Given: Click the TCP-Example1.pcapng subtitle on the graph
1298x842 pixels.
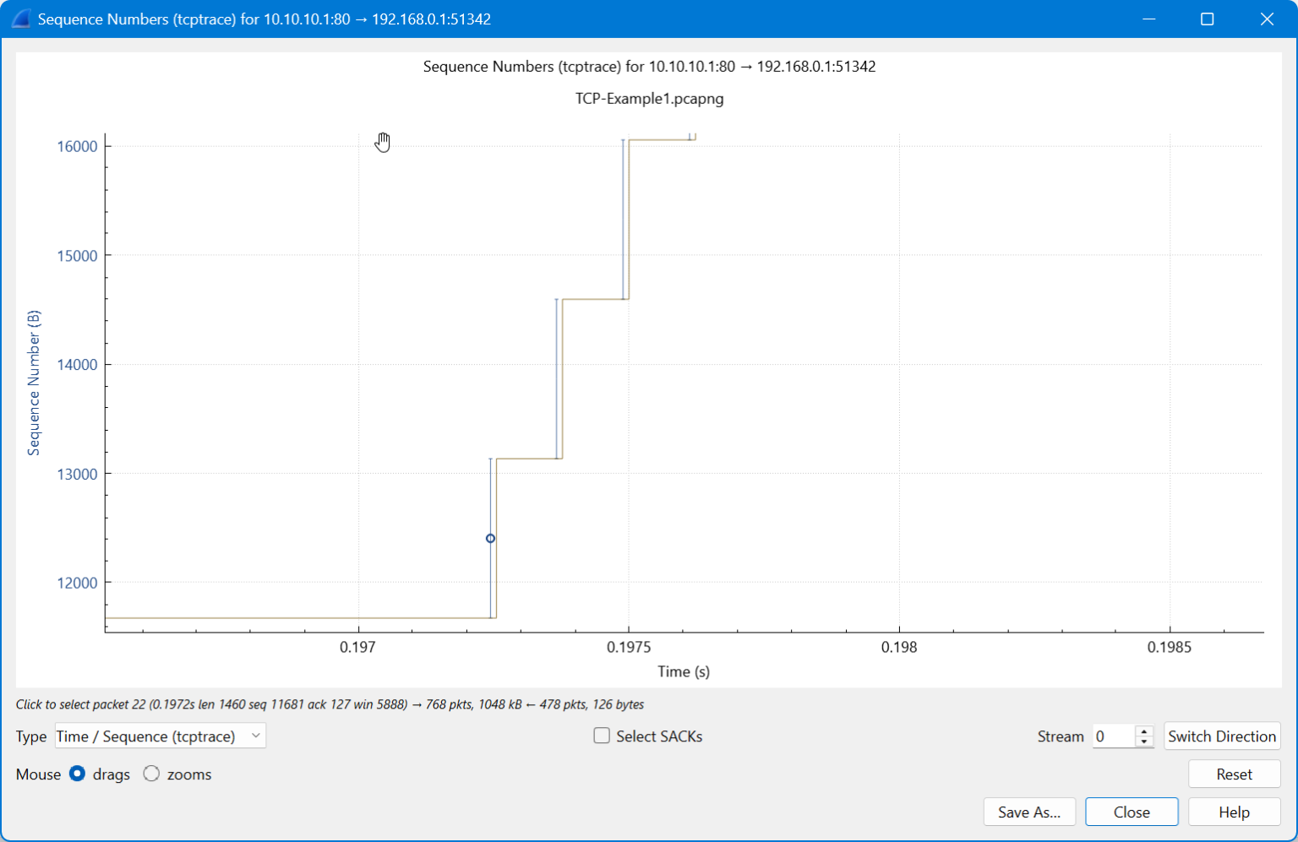Looking at the screenshot, I should pyautogui.click(x=648, y=98).
